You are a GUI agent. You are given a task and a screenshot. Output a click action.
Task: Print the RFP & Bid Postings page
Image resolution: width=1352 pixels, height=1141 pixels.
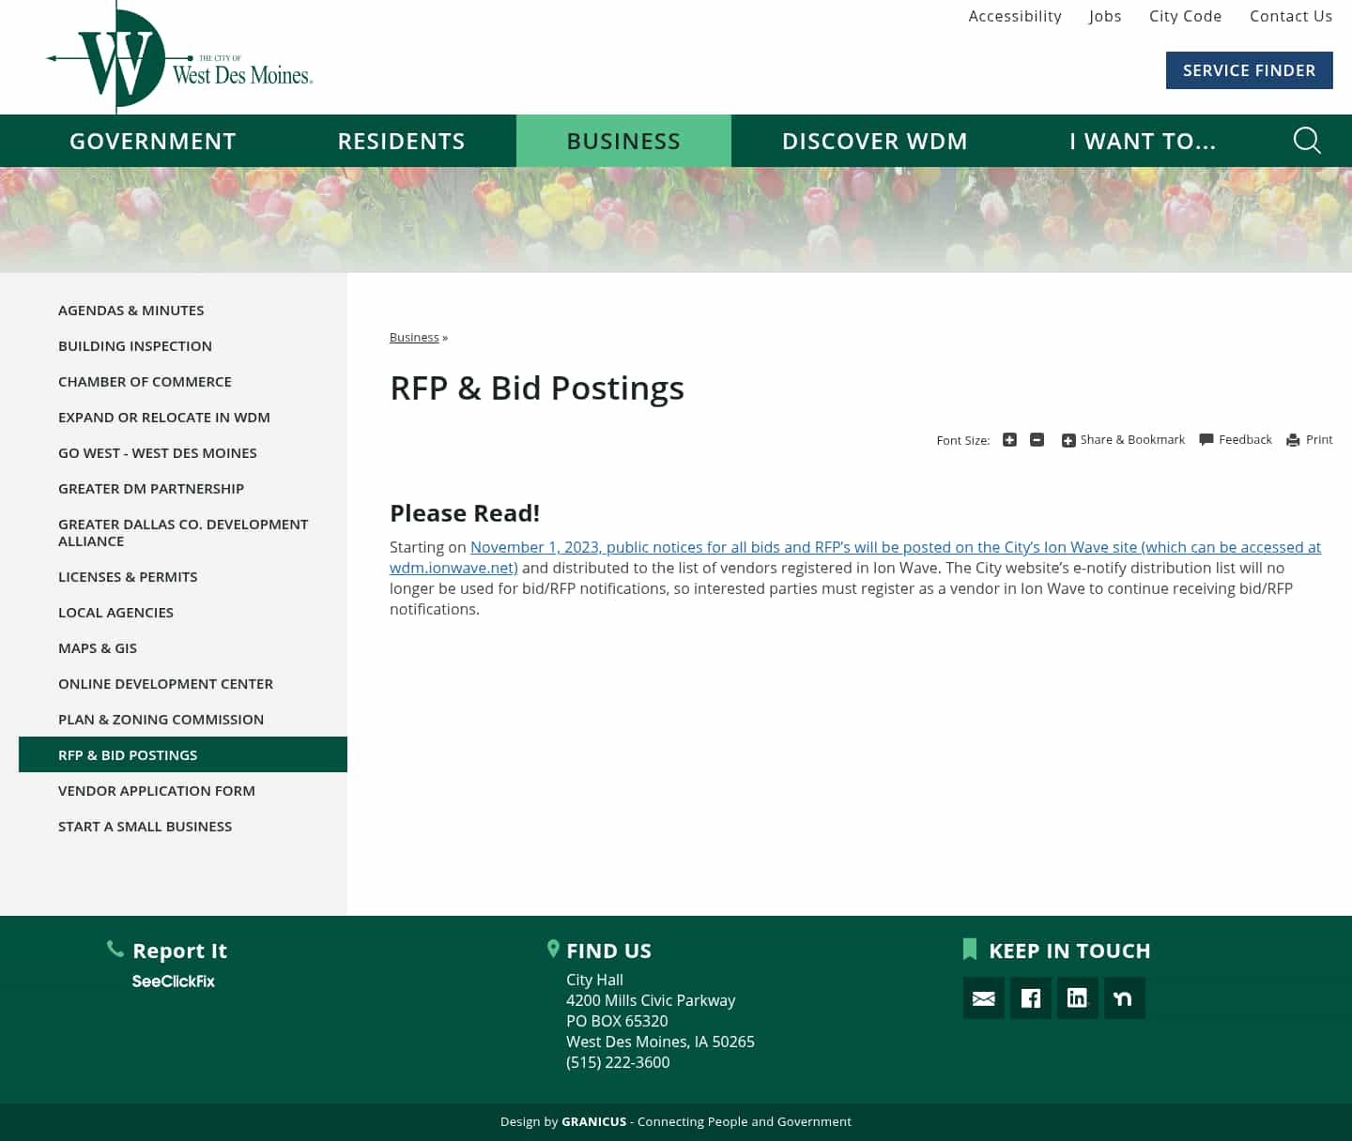tap(1309, 439)
